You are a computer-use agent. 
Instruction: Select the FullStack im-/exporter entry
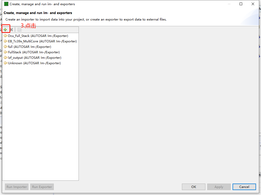(34, 52)
